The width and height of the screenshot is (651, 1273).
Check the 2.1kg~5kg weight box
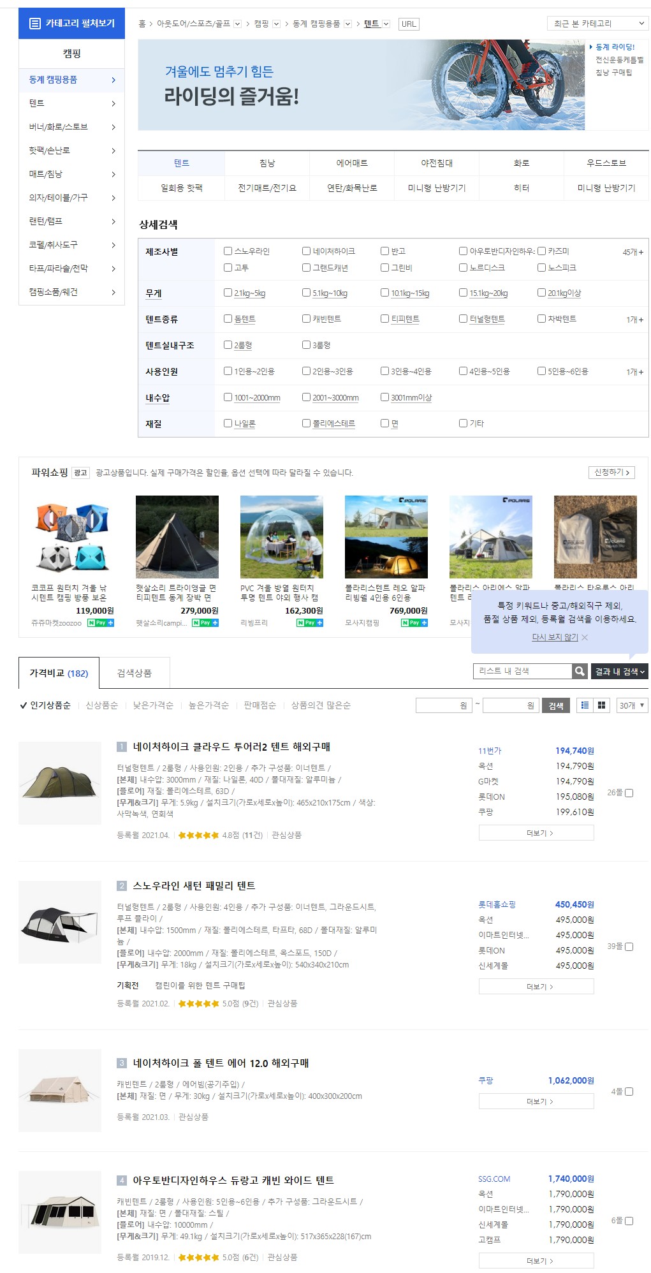pyautogui.click(x=228, y=292)
